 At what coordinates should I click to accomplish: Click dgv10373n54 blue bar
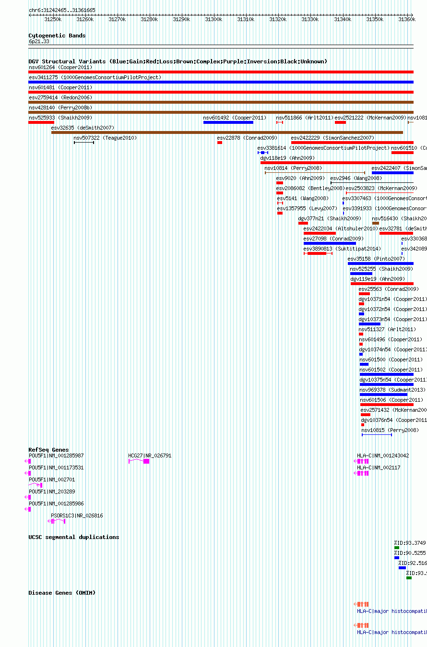tap(369, 324)
